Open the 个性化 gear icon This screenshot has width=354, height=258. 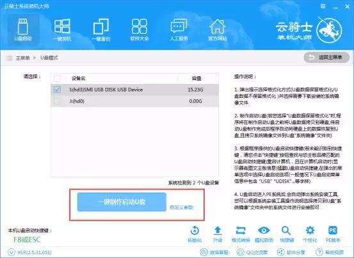pos(310,234)
